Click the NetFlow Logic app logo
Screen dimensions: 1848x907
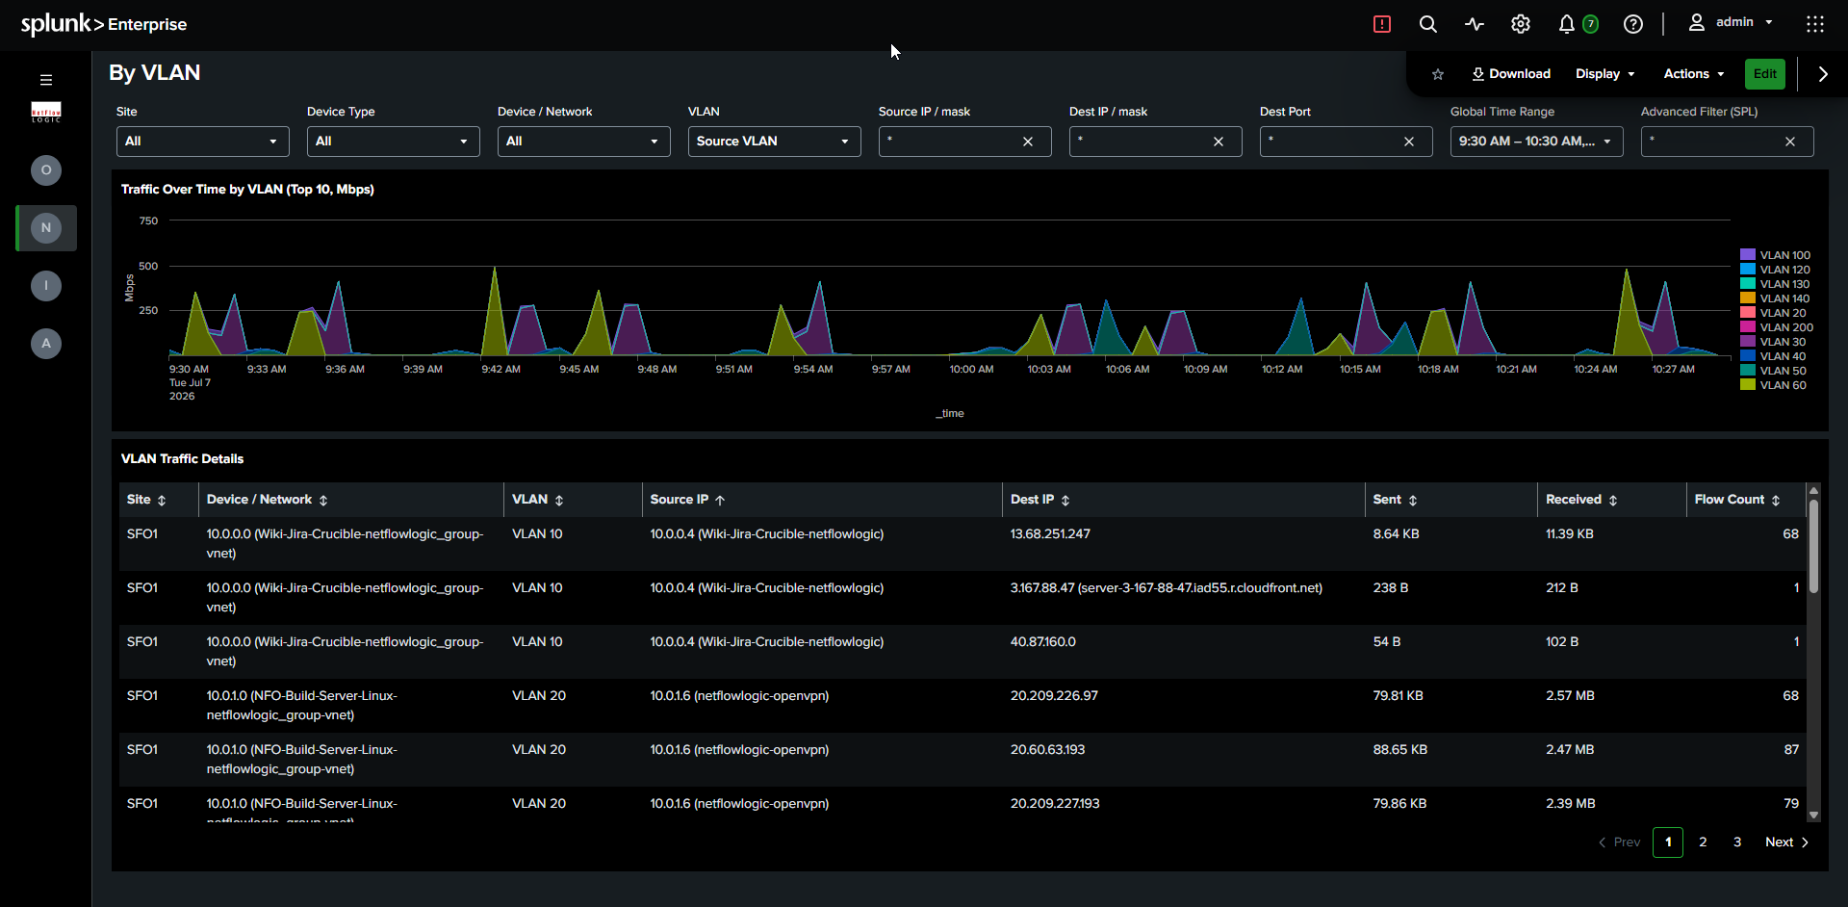46,112
